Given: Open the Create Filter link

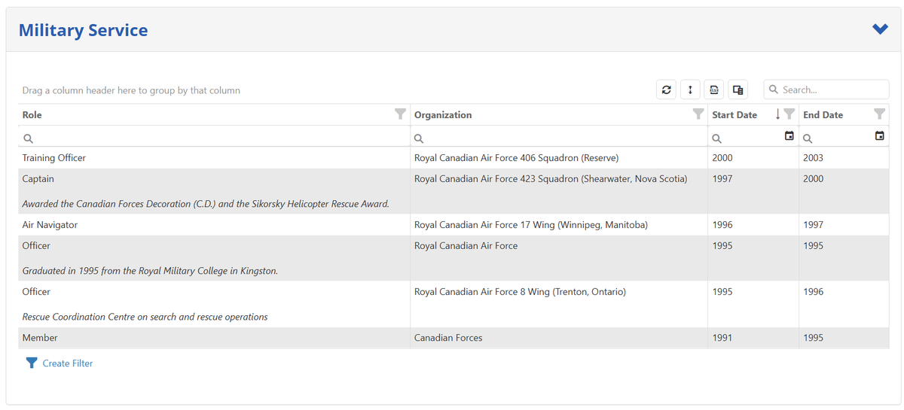Looking at the screenshot, I should coord(68,363).
